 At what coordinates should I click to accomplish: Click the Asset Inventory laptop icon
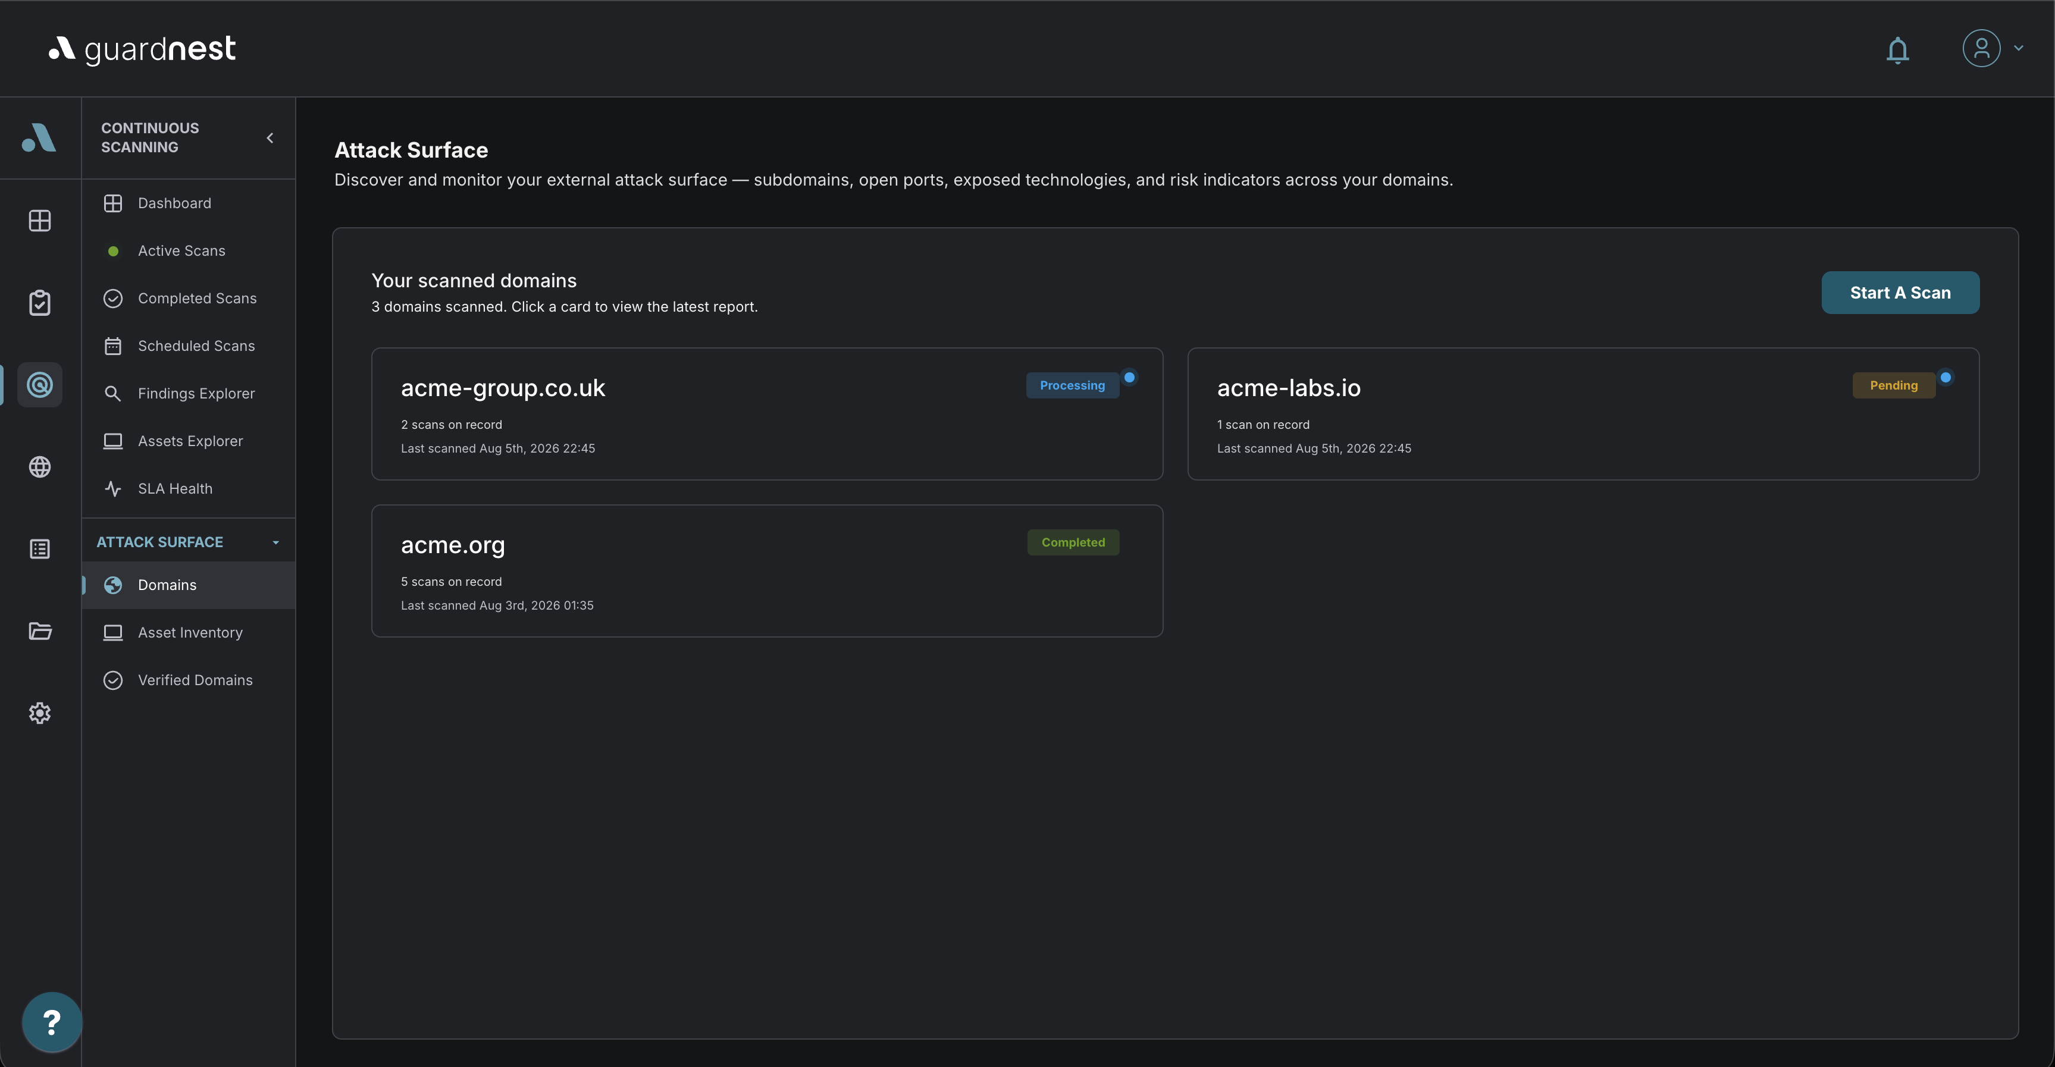coord(113,632)
